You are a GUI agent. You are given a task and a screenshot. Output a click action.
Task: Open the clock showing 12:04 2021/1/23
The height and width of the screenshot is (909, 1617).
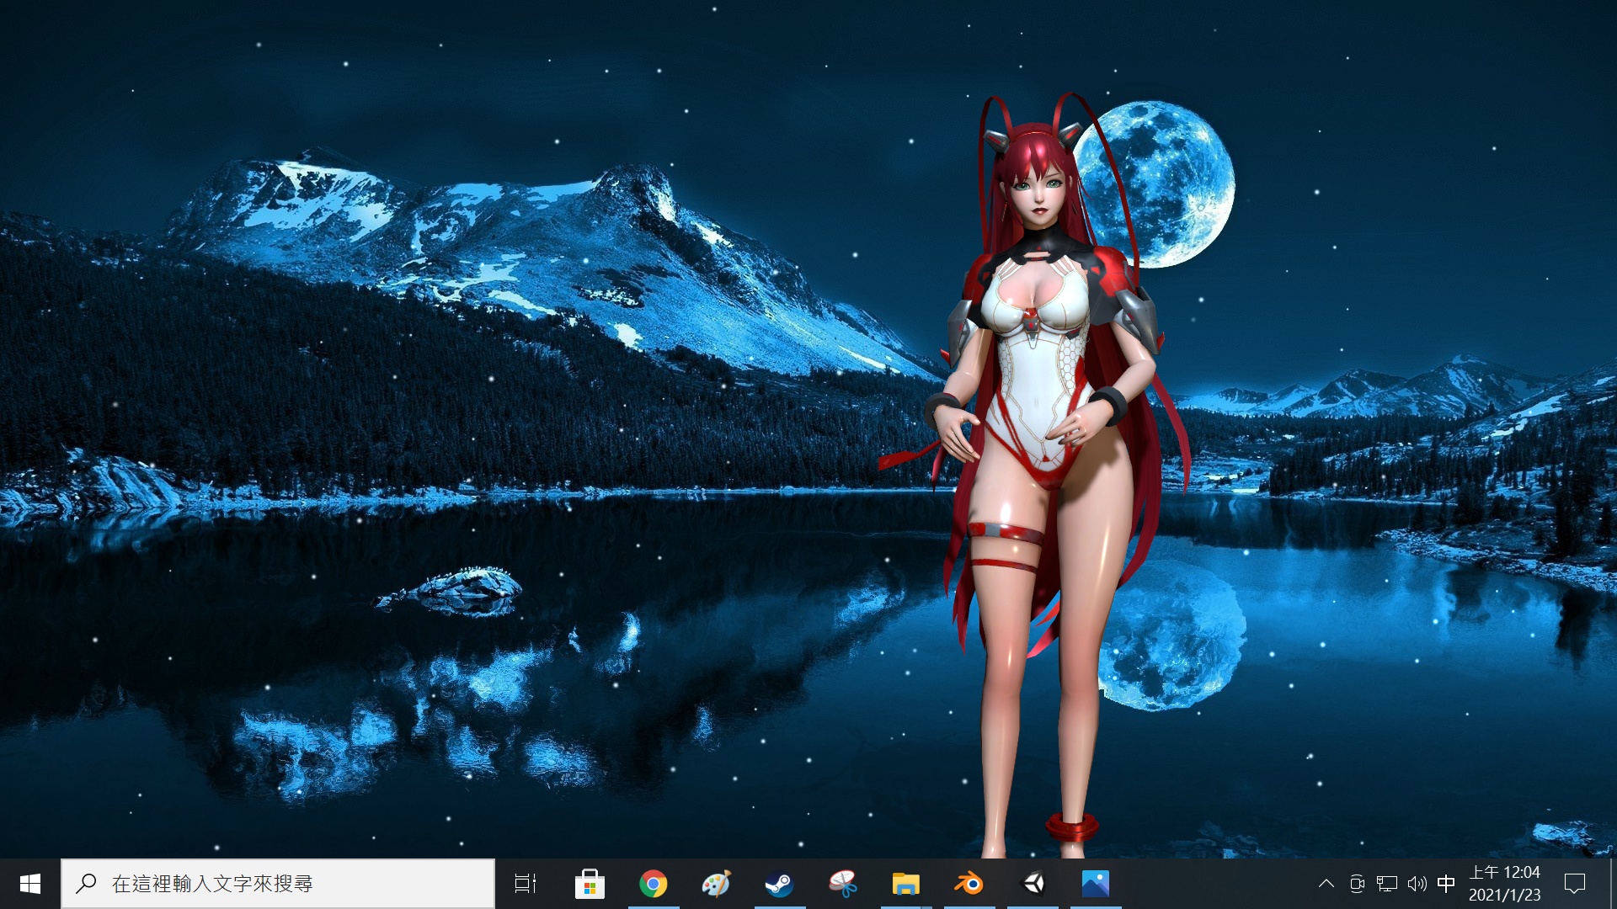[1505, 884]
